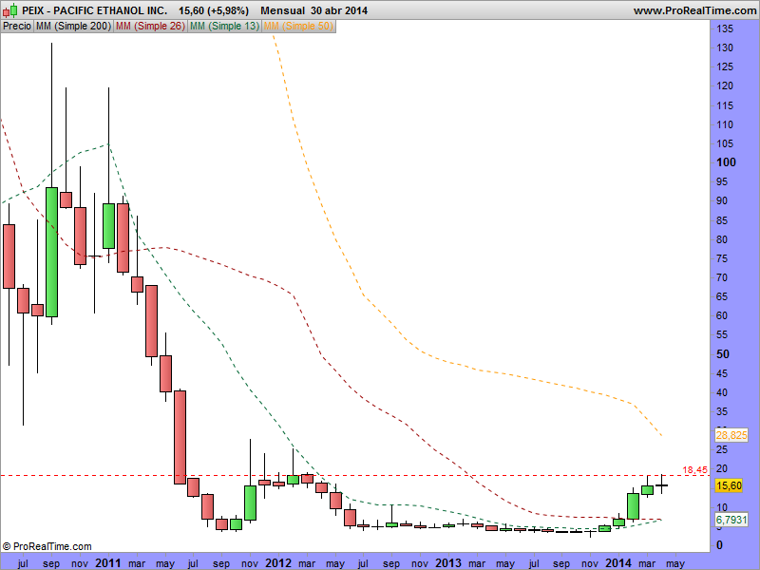Click the orange 28,825 price tag
Image resolution: width=760 pixels, height=570 pixels.
(x=731, y=435)
